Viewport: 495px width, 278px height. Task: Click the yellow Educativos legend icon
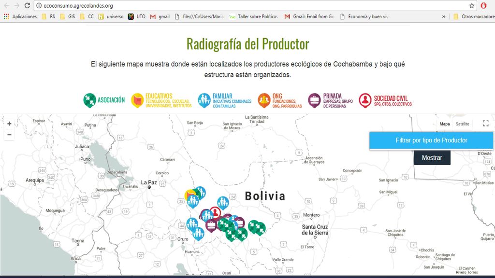pos(137,100)
